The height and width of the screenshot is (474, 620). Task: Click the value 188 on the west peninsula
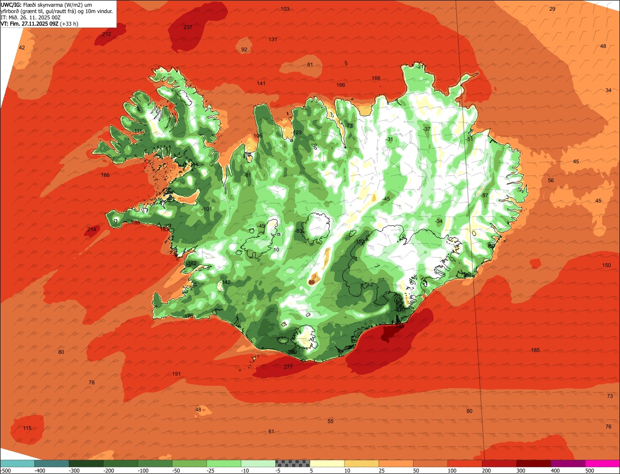(136, 222)
